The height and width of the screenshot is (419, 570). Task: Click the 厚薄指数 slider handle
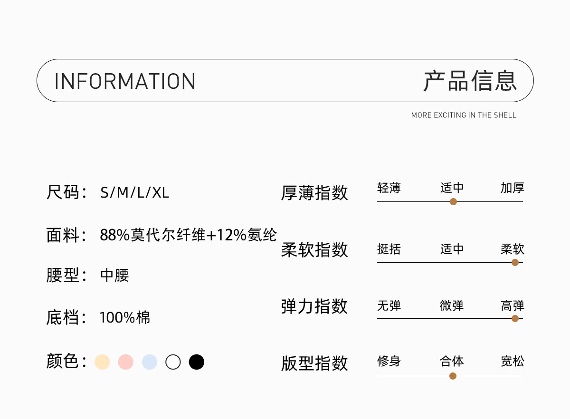[453, 201]
